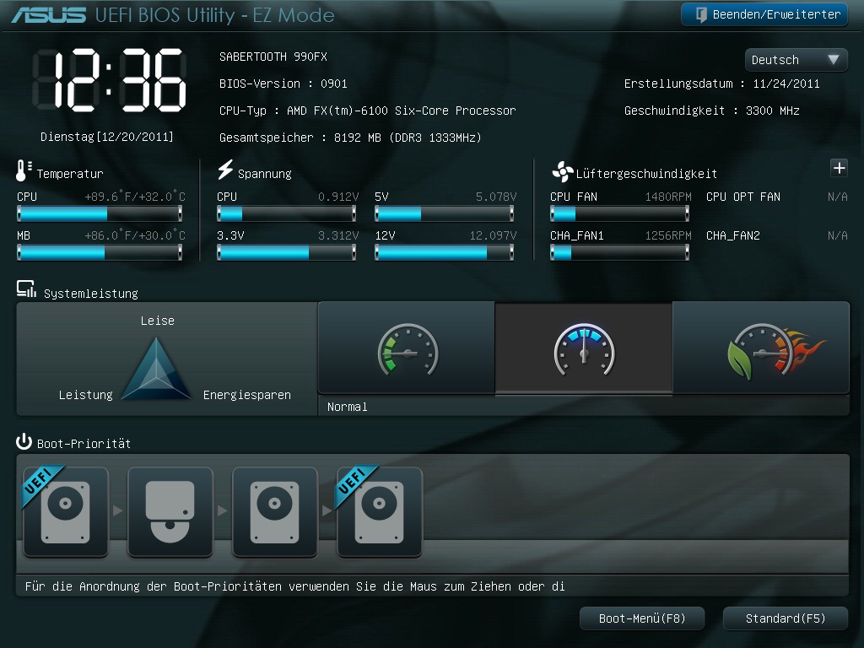Click the date Dienstag[12/20/2011]
The image size is (864, 648).
pyautogui.click(x=107, y=137)
